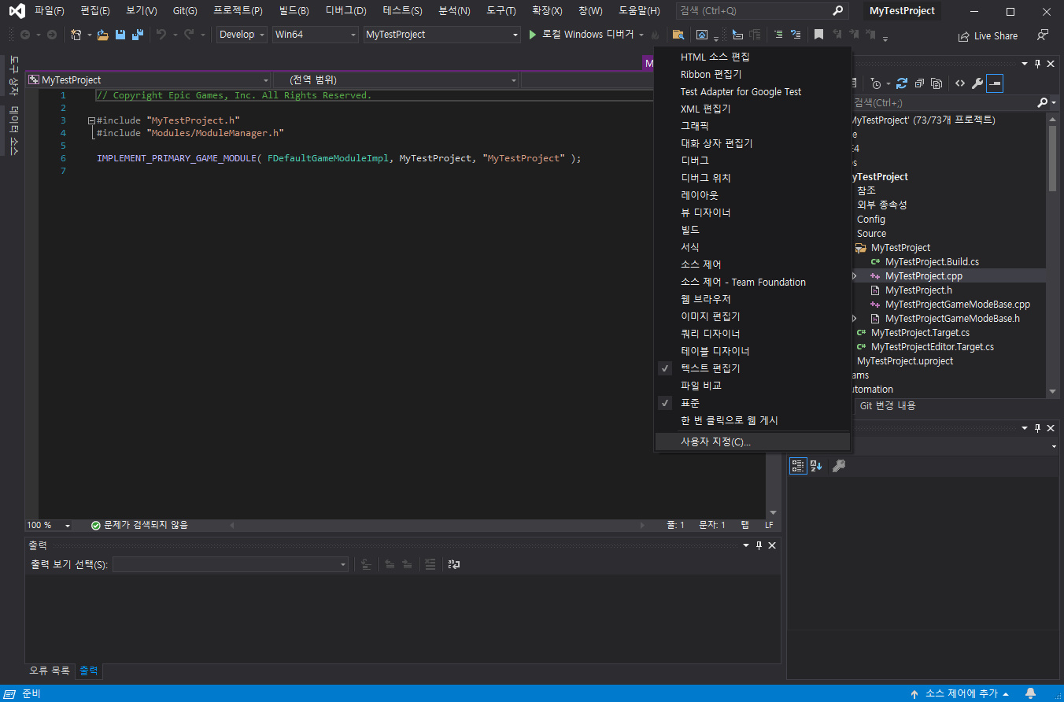Open the 편집(E) menu
1064x702 pixels.
pyautogui.click(x=95, y=11)
